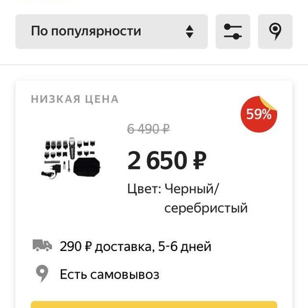Click the "Цвет:" label text
The image size is (308, 308).
pyautogui.click(x=144, y=189)
